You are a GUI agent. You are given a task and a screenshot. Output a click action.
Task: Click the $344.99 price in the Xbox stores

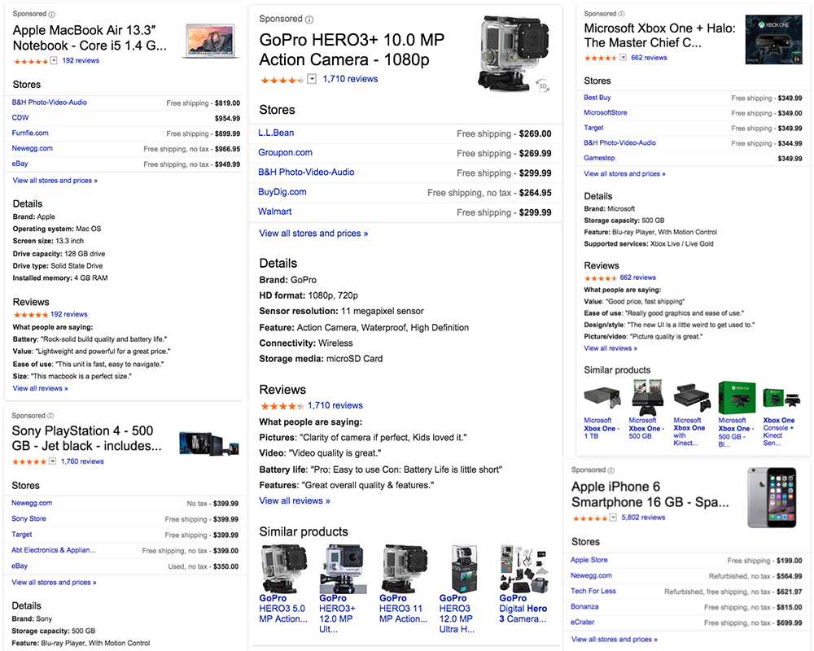[x=790, y=143]
